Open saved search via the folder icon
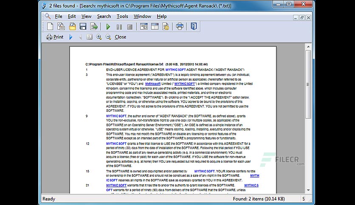 (72, 26)
